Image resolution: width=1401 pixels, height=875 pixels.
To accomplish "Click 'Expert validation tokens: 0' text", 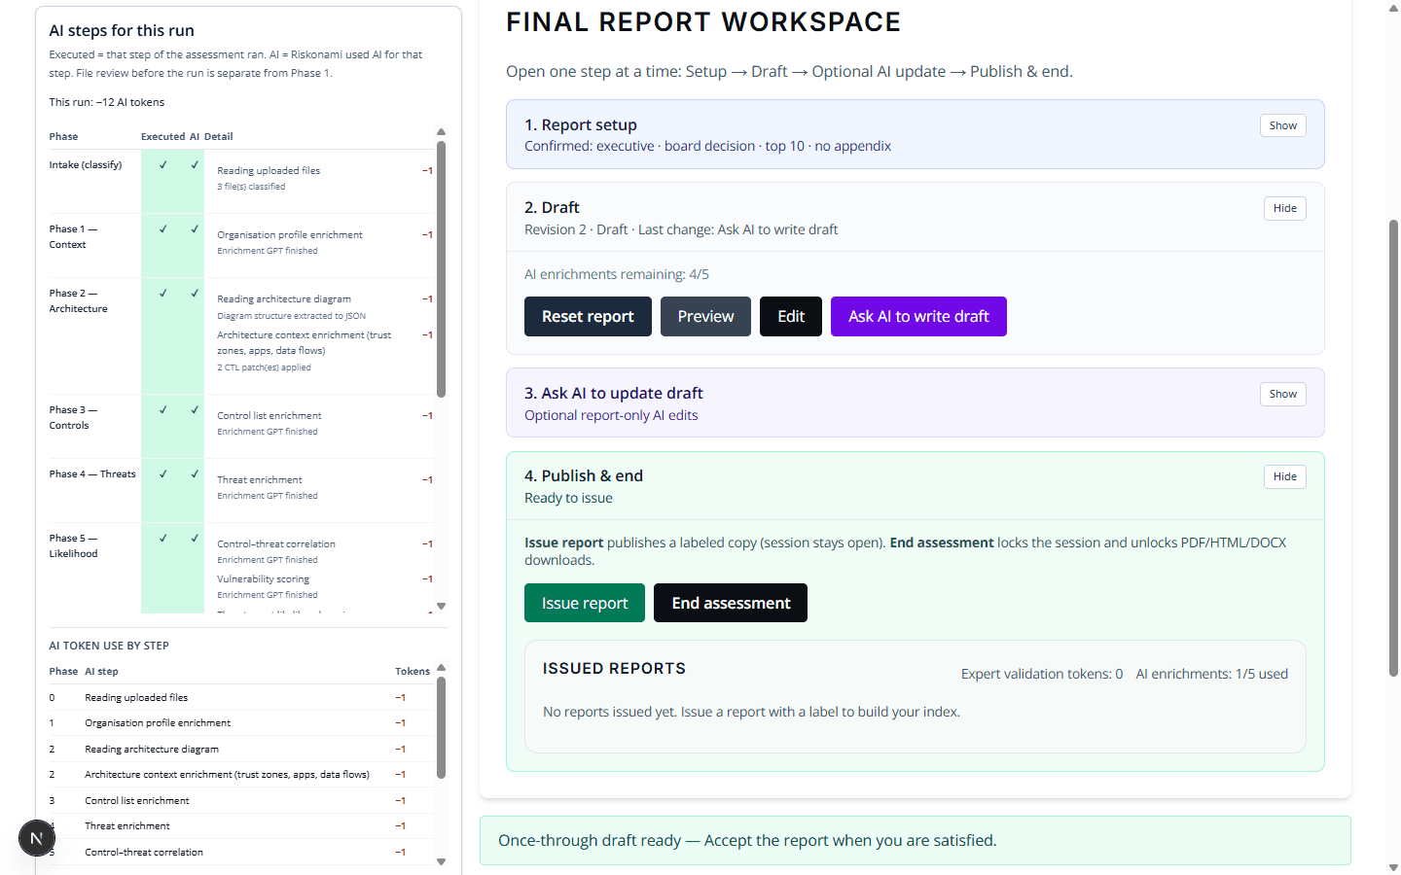I will pos(1042,674).
